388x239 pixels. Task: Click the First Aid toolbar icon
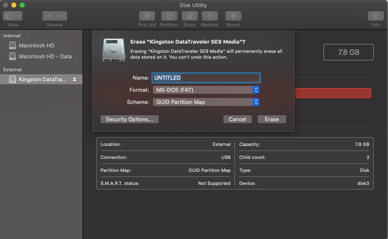click(147, 16)
